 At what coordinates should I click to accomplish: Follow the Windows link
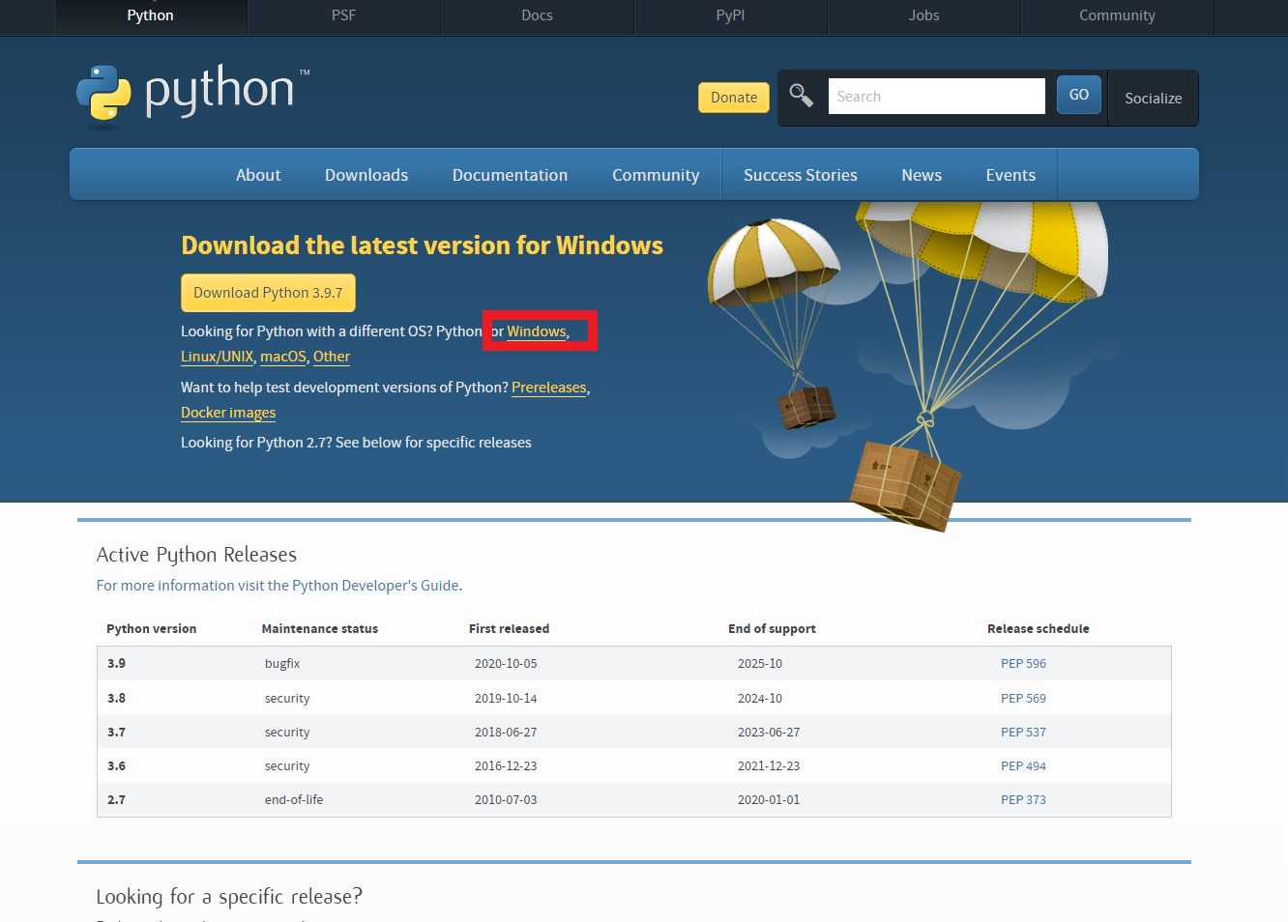[x=537, y=331]
